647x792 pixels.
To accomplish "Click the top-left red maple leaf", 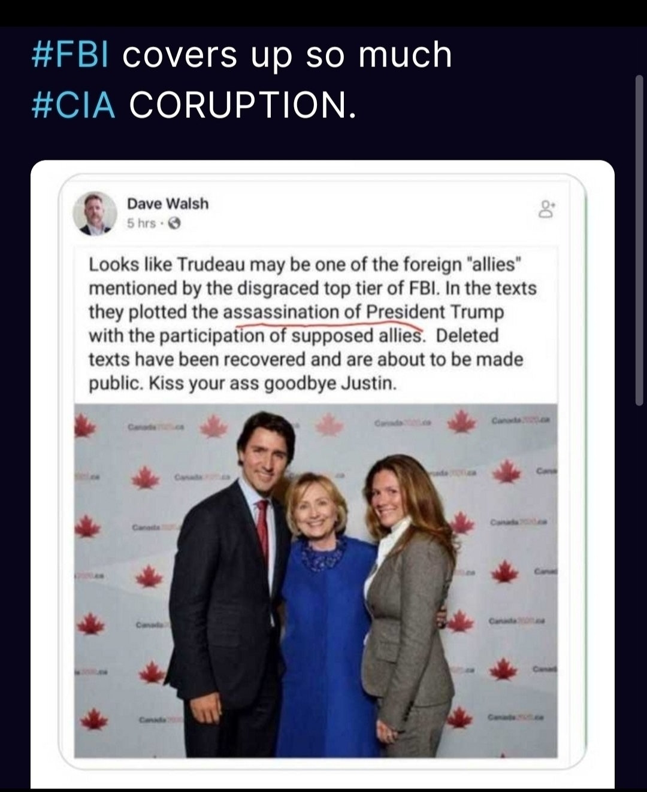I will pyautogui.click(x=84, y=427).
